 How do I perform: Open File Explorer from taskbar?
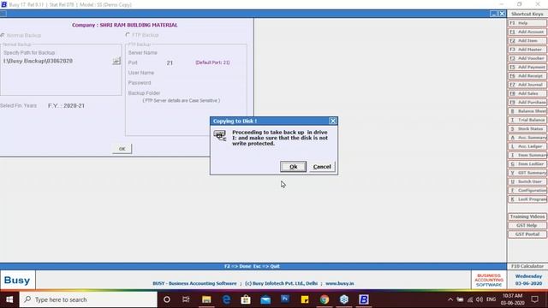206,299
